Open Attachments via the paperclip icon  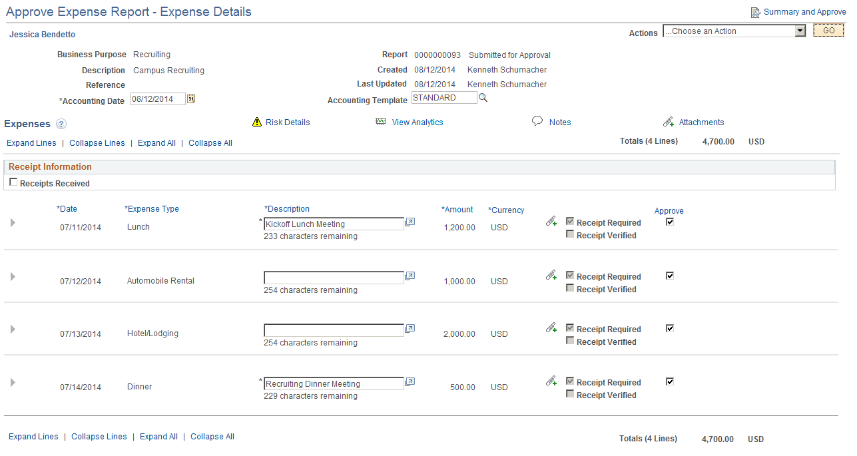click(x=669, y=122)
